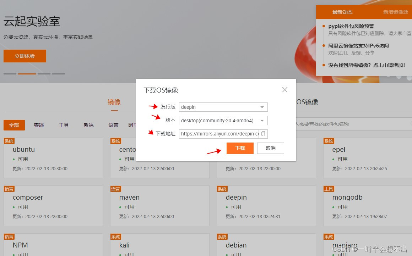Click the orange 下载 button
412x256 pixels.
point(240,148)
